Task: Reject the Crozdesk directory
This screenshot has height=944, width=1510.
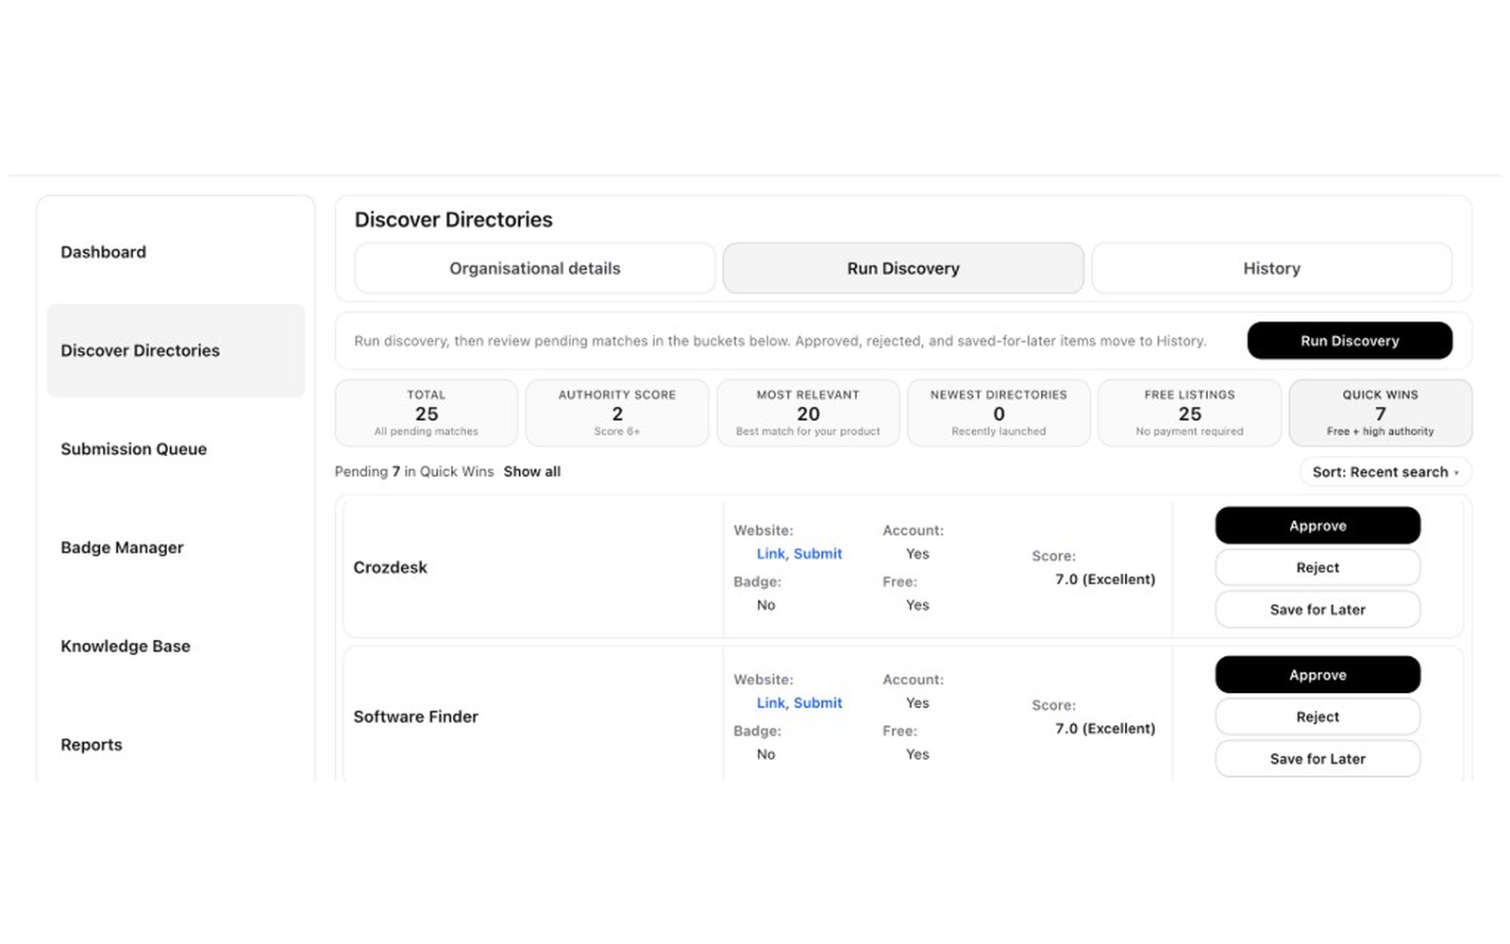Action: (1317, 567)
